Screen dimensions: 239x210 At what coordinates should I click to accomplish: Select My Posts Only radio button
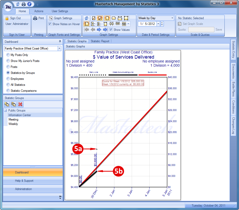pyautogui.click(x=8, y=55)
